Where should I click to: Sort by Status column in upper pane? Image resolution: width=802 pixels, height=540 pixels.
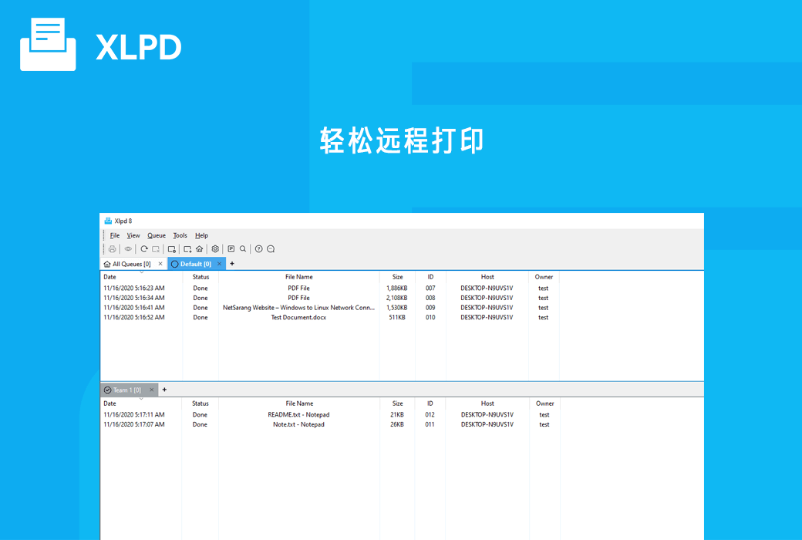tap(200, 277)
